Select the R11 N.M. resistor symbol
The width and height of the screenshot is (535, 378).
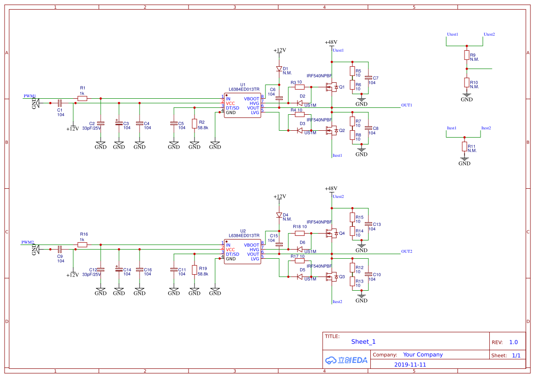[x=465, y=147]
